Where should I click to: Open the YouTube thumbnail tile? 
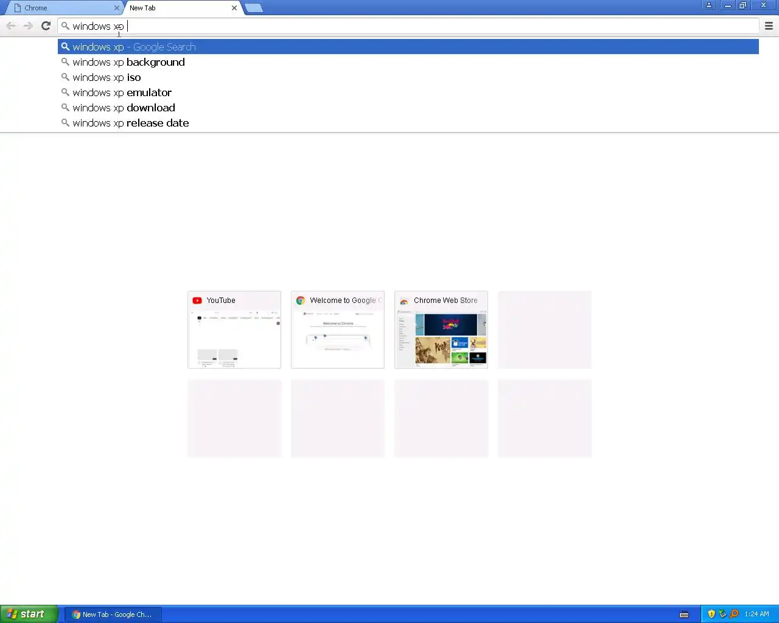234,330
